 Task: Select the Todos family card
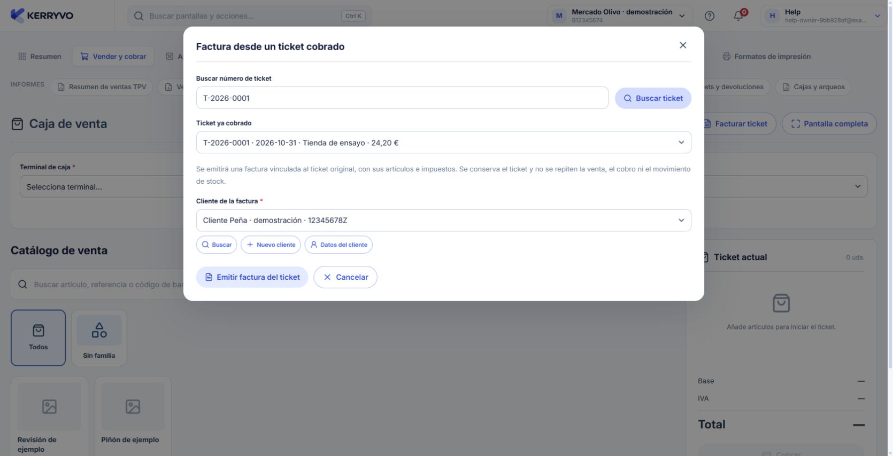coord(39,338)
